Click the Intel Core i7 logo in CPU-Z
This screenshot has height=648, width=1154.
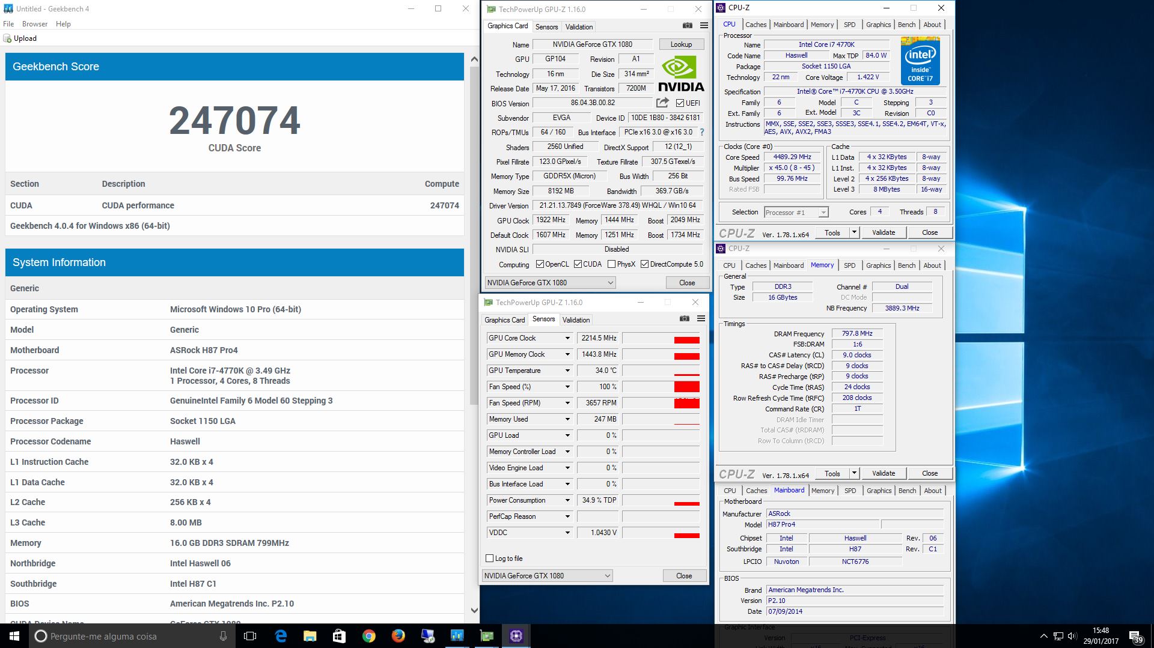(920, 61)
